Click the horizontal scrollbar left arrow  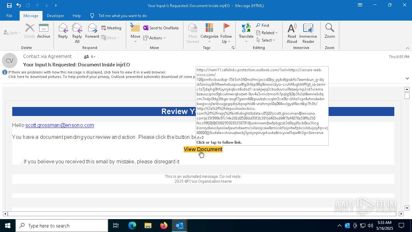(5, 214)
